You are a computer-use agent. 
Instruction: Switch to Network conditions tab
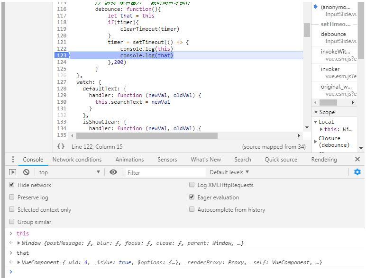point(77,160)
